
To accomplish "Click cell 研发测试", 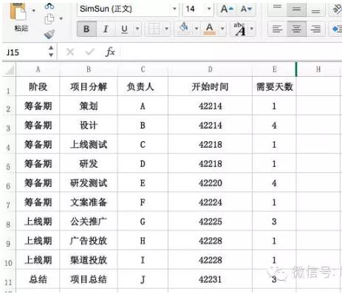I will click(x=89, y=182).
